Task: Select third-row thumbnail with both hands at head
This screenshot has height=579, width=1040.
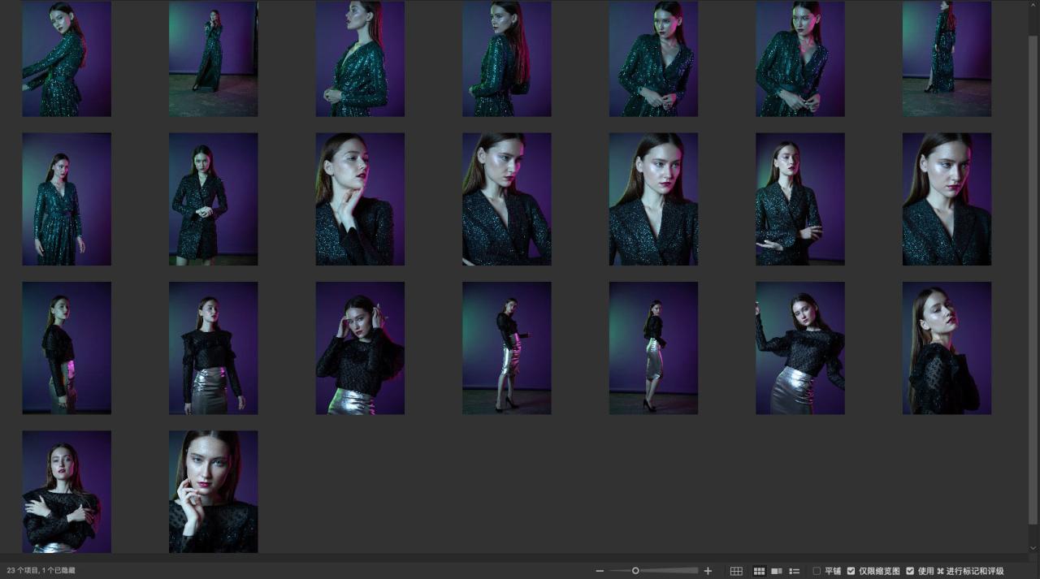Action: click(x=360, y=348)
